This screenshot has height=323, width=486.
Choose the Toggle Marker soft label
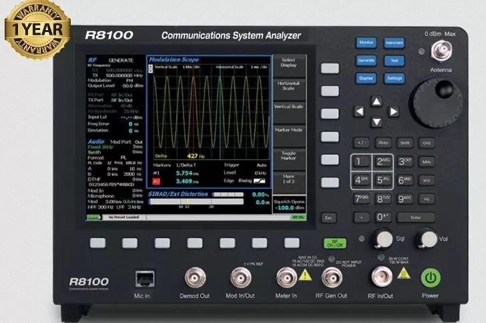289,159
